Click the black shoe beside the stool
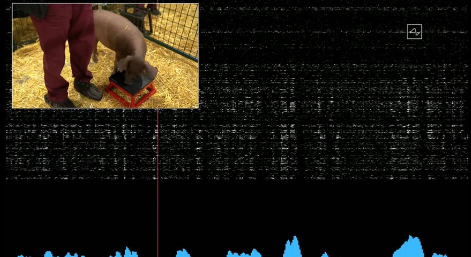The height and width of the screenshot is (257, 471). 88,89
